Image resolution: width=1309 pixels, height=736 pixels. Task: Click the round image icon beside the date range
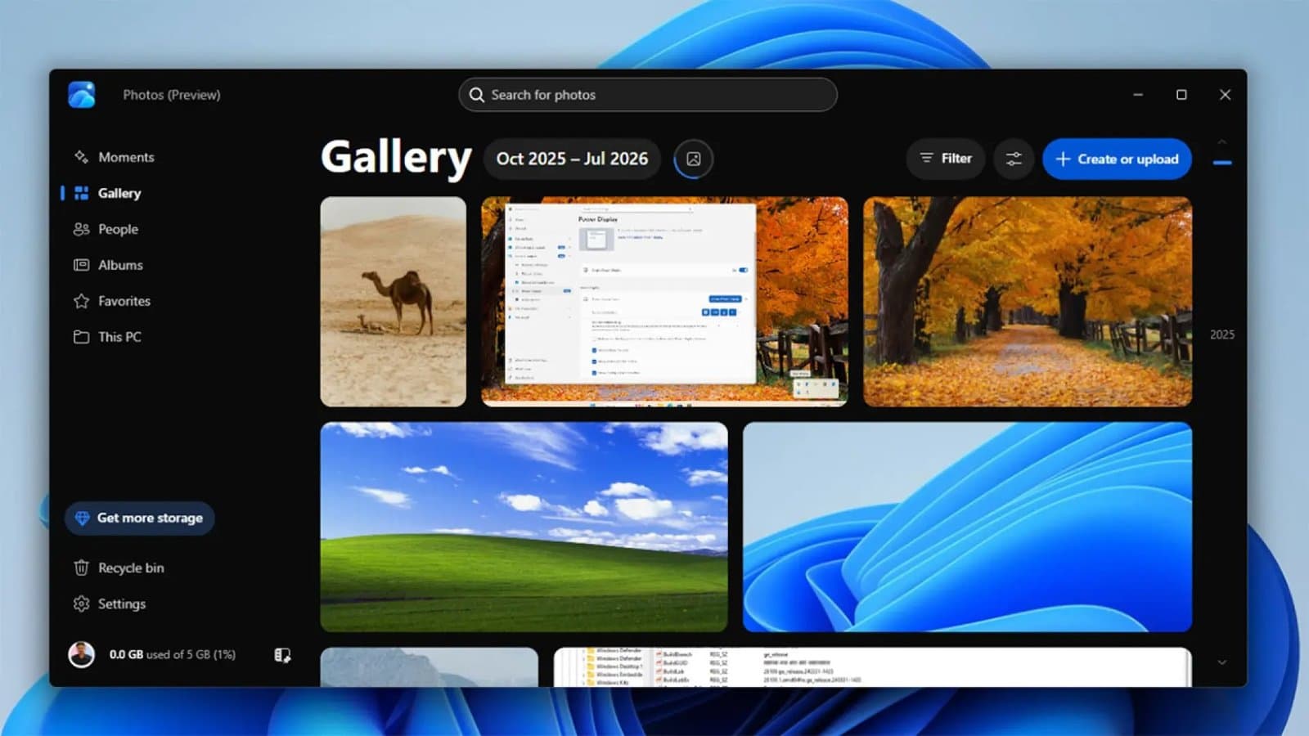click(x=693, y=159)
